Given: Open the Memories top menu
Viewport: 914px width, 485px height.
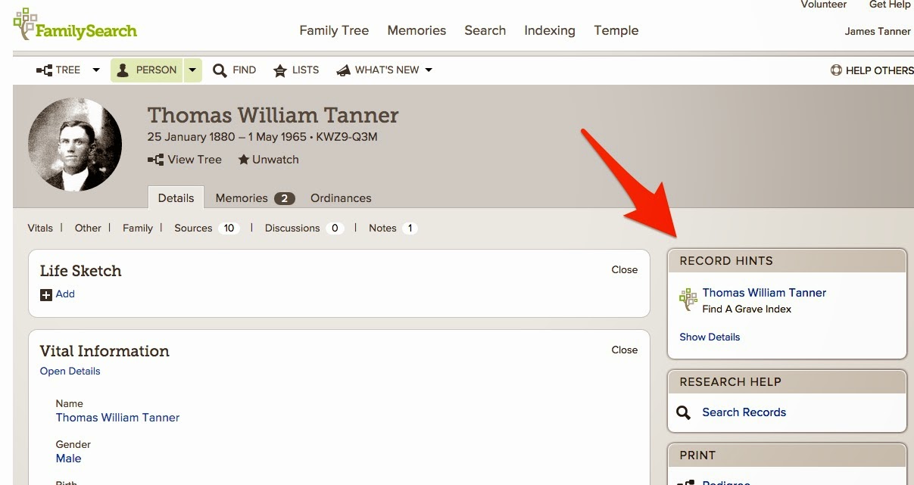Looking at the screenshot, I should [416, 31].
